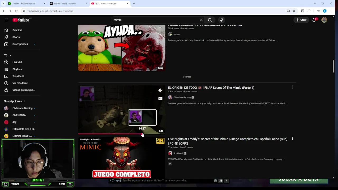This screenshot has width=338, height=190.
Task: Open a new browser tab
Action: tap(134, 3)
